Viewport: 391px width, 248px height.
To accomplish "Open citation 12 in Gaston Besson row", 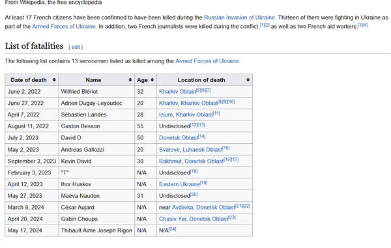I will pyautogui.click(x=194, y=125).
